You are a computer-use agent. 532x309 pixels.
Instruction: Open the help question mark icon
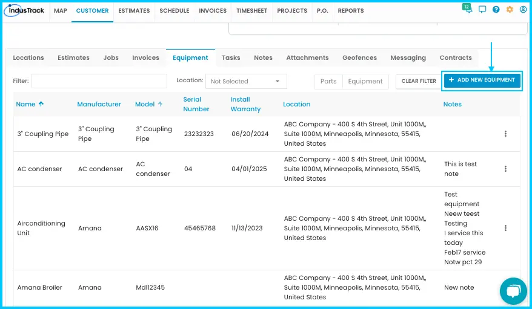(x=496, y=10)
